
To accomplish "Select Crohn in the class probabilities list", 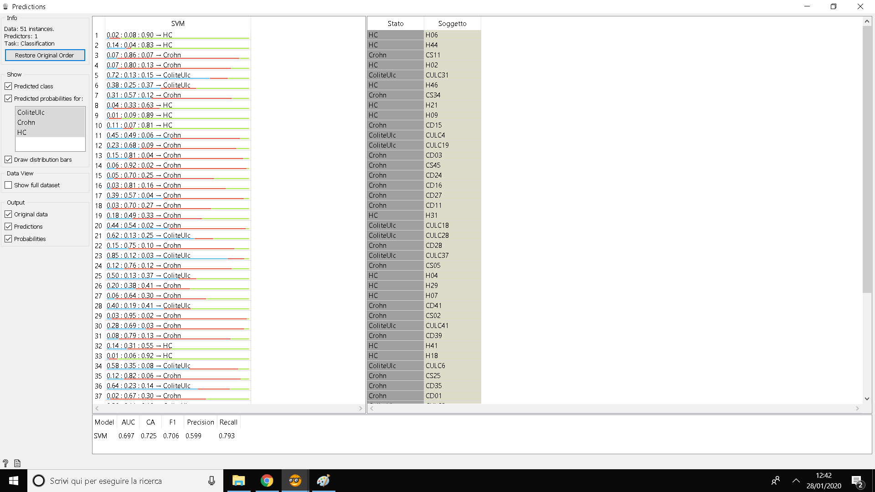I will click(26, 122).
